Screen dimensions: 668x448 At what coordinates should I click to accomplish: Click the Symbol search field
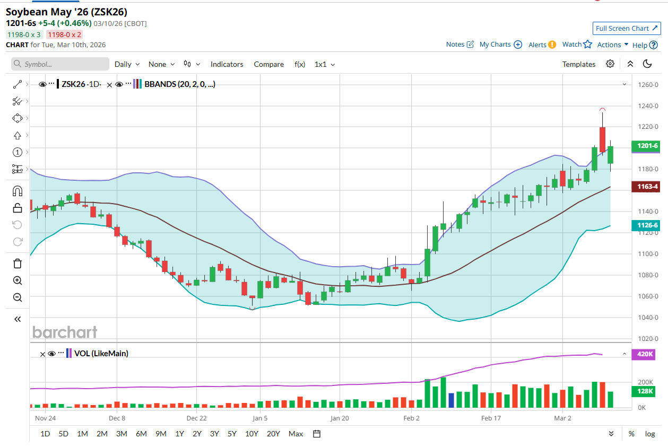tap(60, 64)
